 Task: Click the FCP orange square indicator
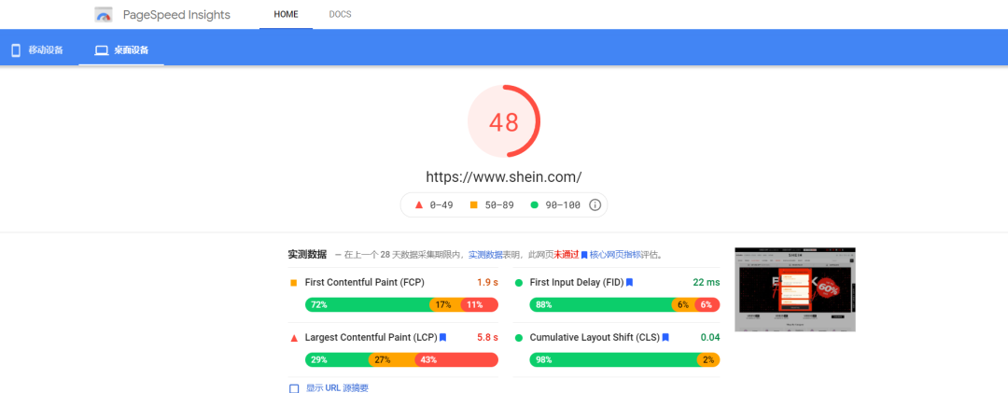click(294, 282)
